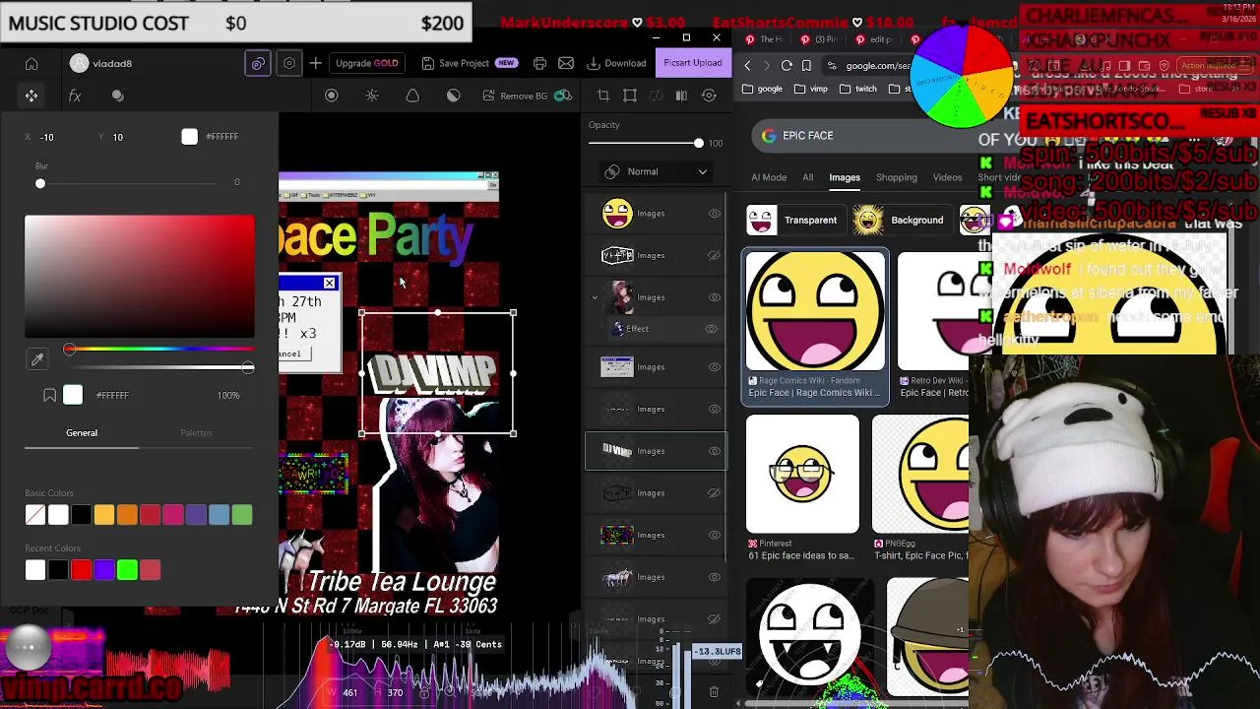Switch to AI Mode in Google
This screenshot has height=709, width=1260.
tap(769, 177)
